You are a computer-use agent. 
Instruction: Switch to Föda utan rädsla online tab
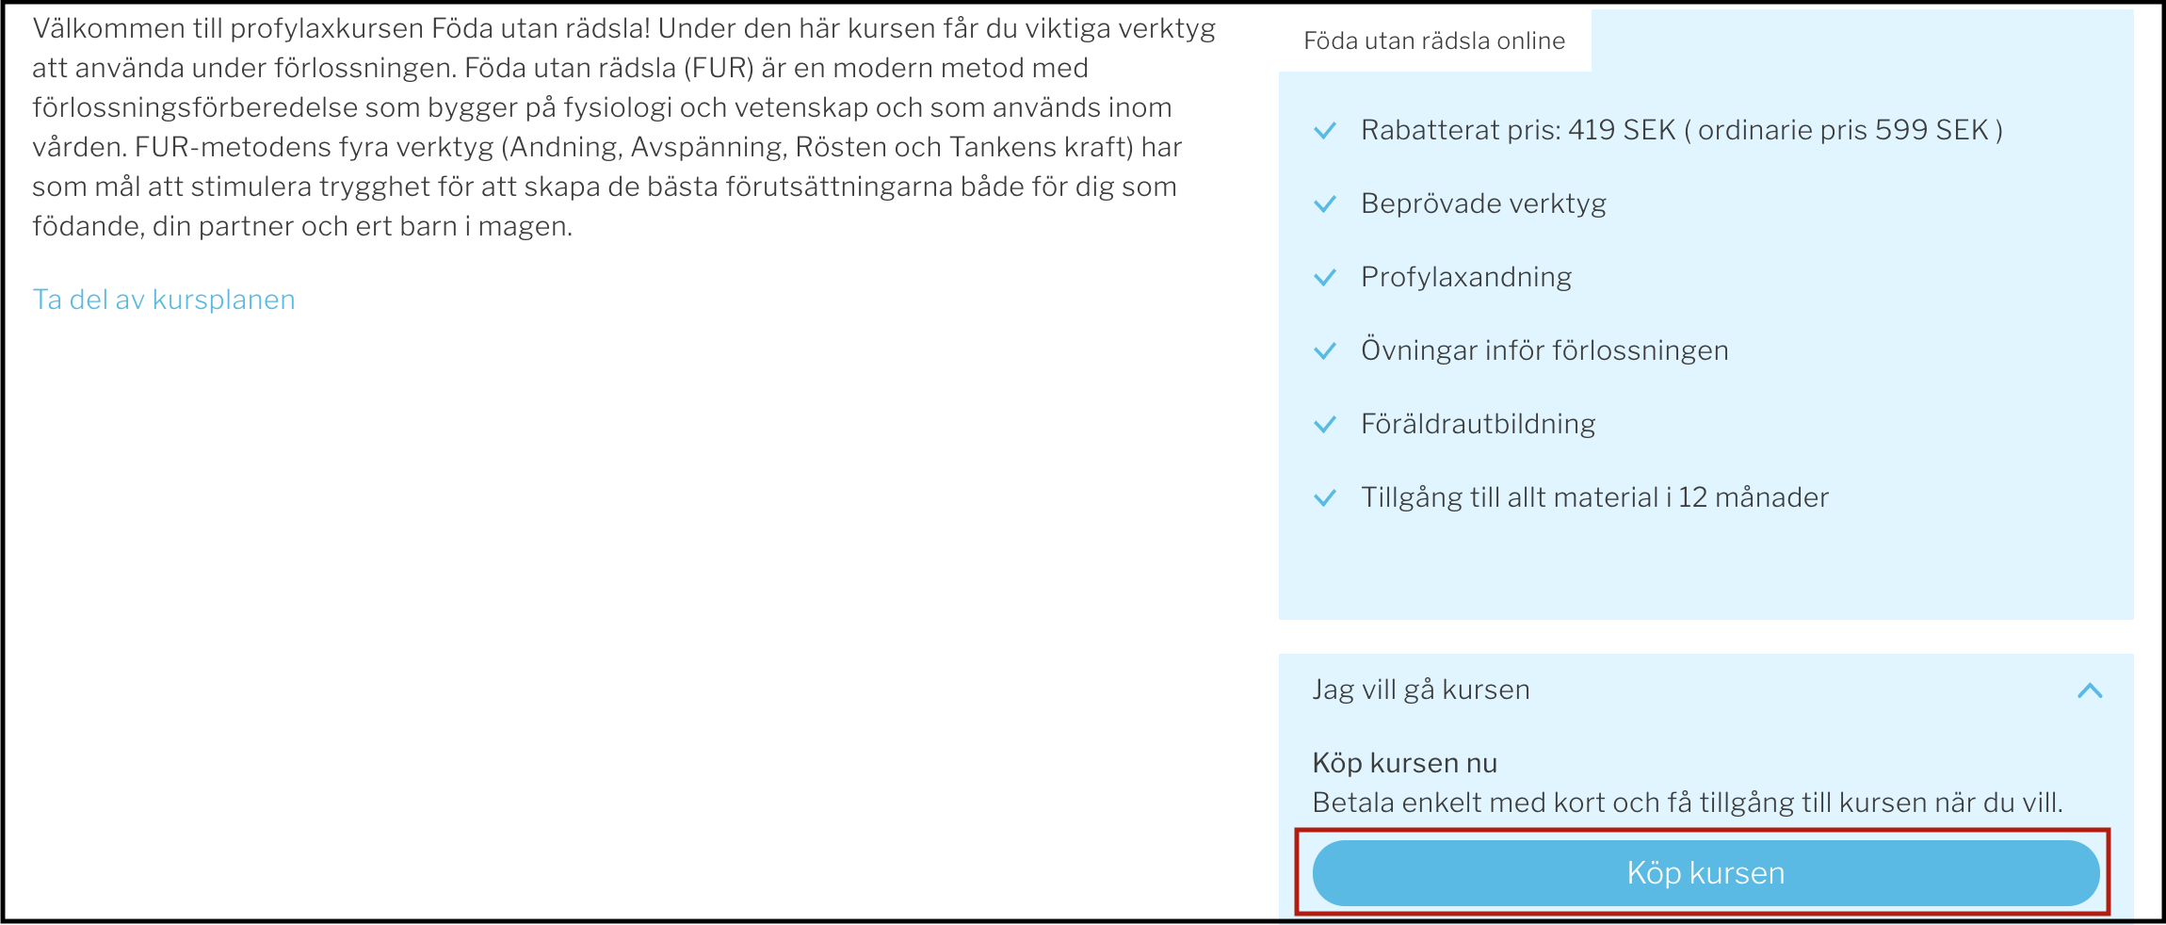tap(1434, 41)
